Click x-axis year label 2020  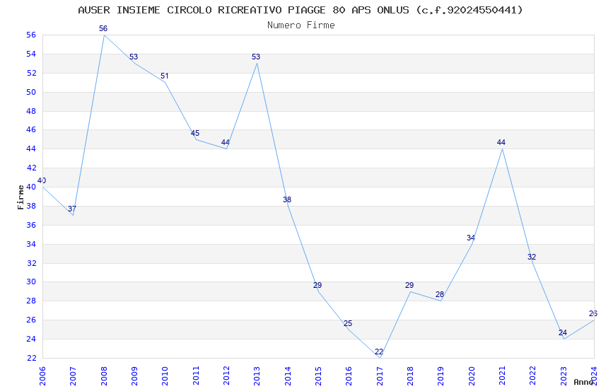[472, 376]
